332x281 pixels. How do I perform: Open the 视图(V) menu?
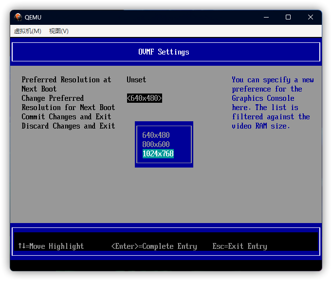[x=59, y=31]
